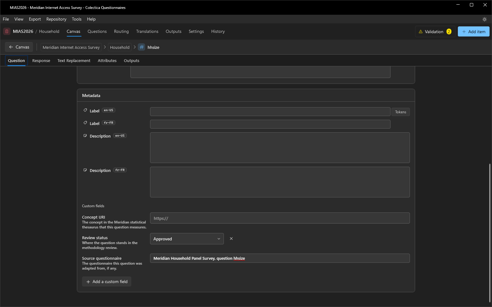
Task: Open the File menu
Action: (6, 19)
